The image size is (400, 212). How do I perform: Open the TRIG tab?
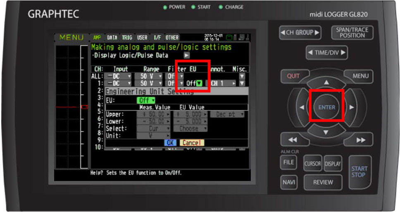click(x=127, y=38)
